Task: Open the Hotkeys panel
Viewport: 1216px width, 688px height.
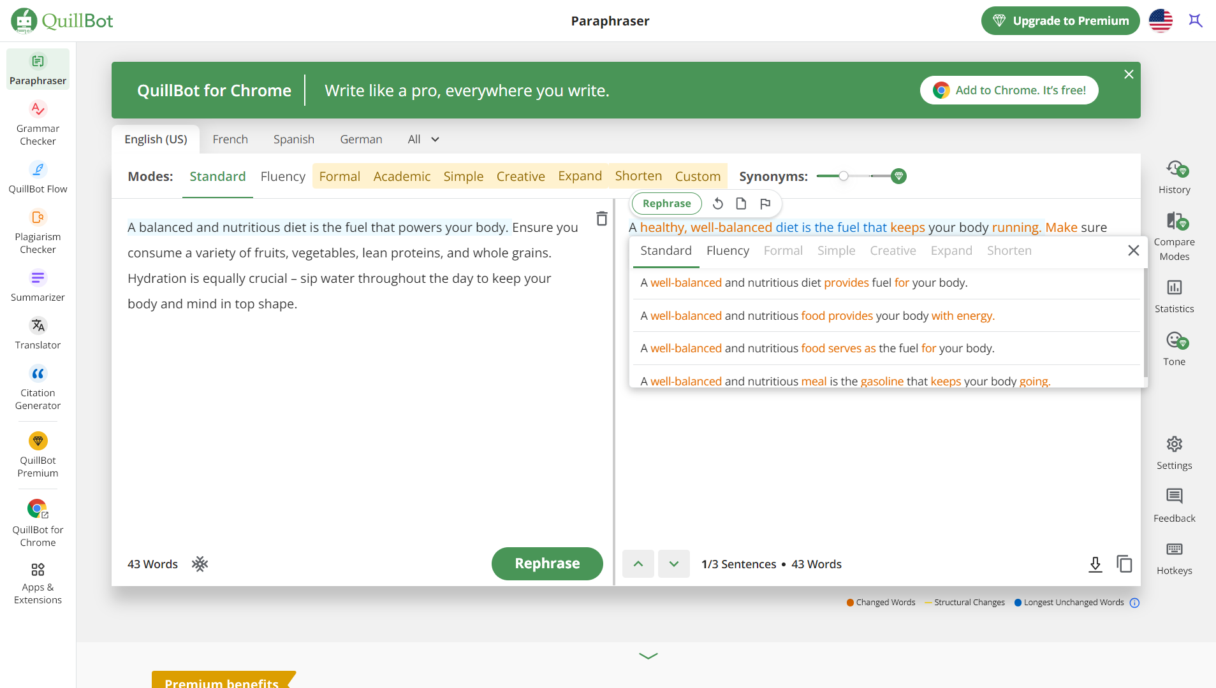Action: coord(1174,558)
